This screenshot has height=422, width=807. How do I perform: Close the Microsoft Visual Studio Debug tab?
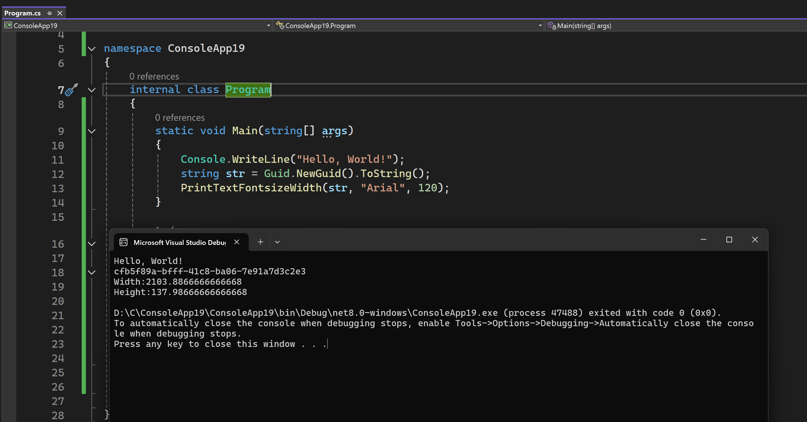tap(237, 242)
